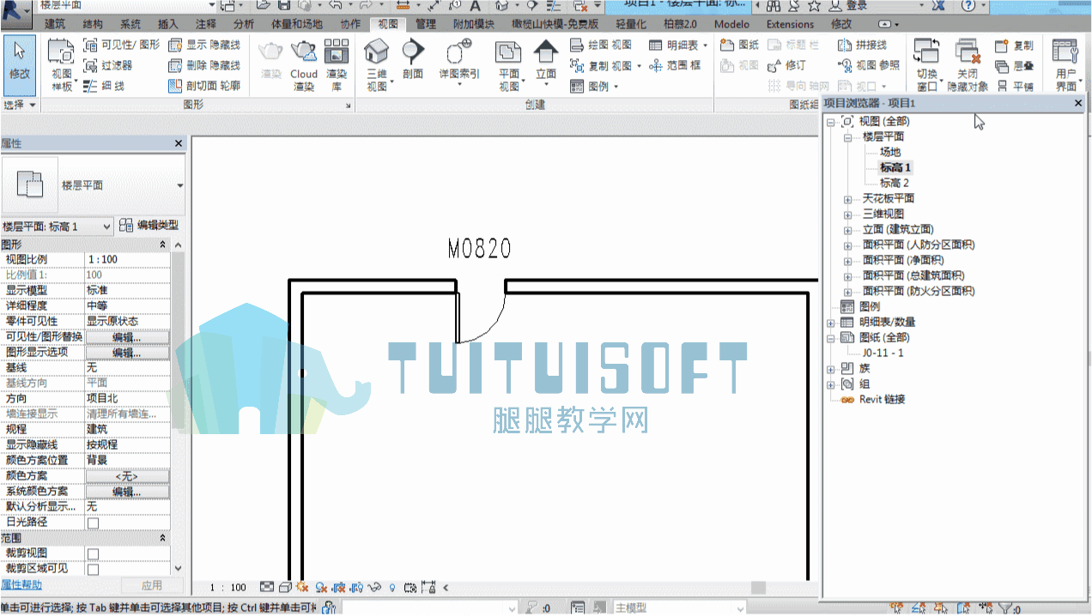The image size is (1092, 616).
Task: Click 编辑 button for 可见性/图形替换
Action: tap(127, 337)
